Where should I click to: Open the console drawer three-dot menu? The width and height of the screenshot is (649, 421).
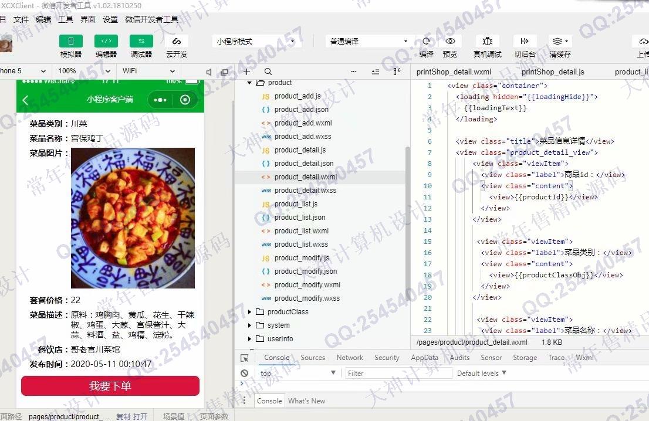click(244, 400)
